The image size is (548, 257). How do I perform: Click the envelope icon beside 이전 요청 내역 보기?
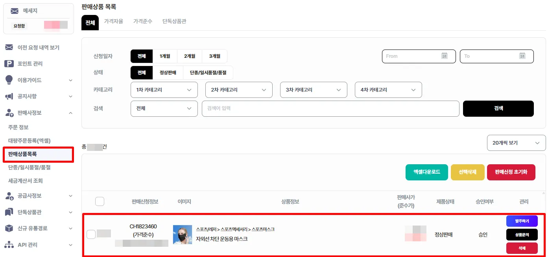9,48
